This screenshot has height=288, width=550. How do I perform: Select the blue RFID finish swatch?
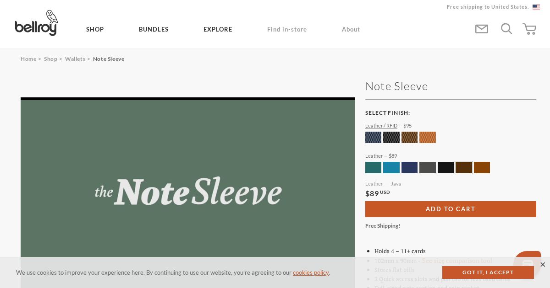point(373,138)
